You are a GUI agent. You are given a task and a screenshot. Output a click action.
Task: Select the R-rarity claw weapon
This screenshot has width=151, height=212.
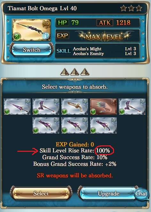103,106
